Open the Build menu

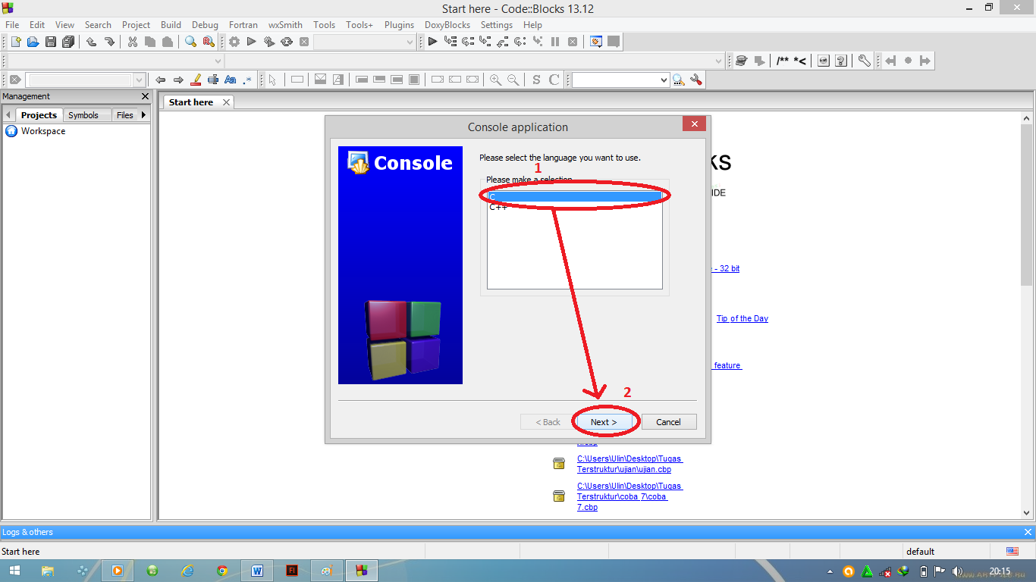tap(171, 25)
